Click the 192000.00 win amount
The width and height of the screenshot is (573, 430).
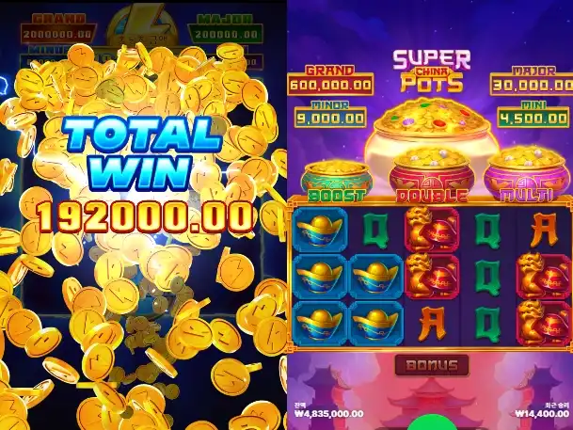tap(145, 216)
